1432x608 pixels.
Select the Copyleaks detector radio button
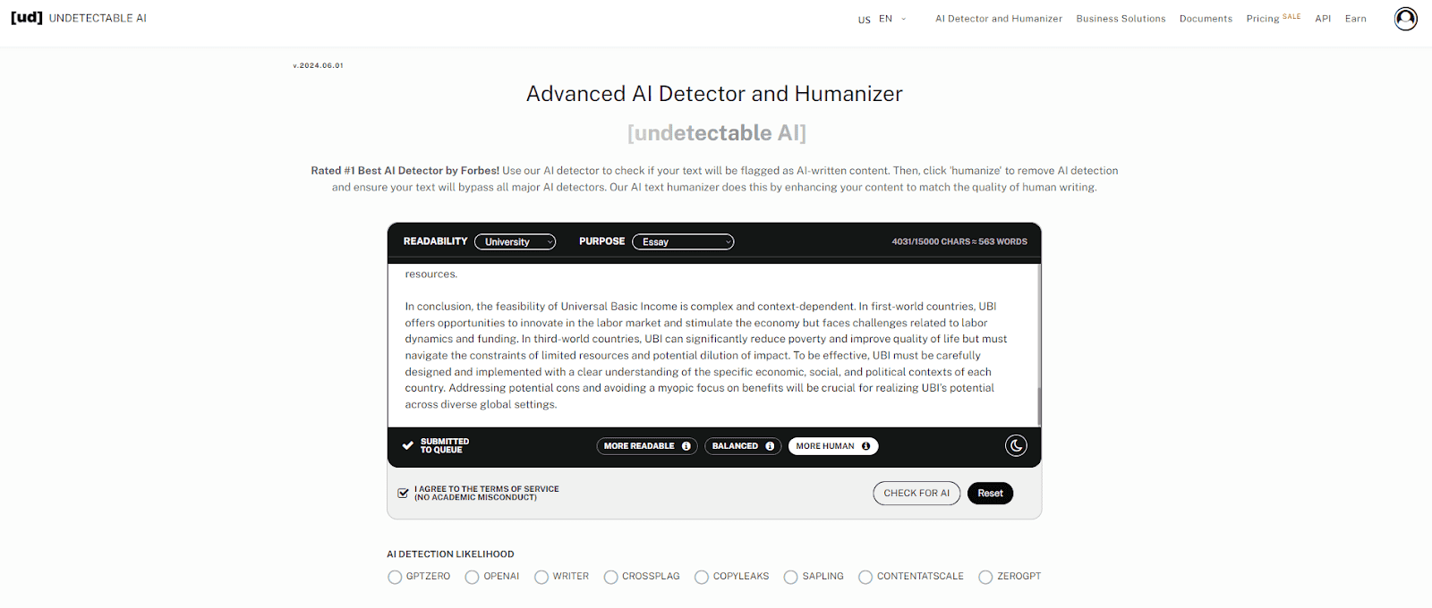click(702, 578)
